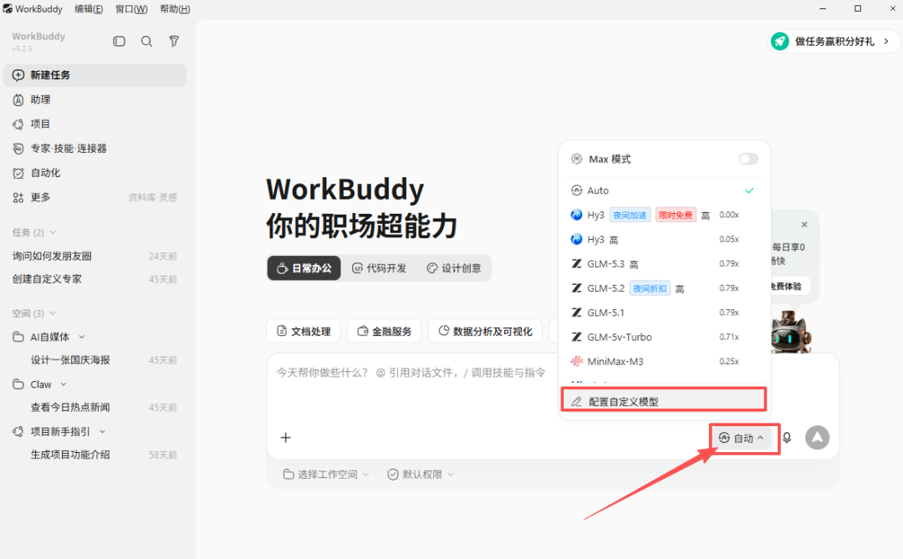This screenshot has width=903, height=559.
Task: Click the 新建任务 plus icon
Action: pos(18,75)
